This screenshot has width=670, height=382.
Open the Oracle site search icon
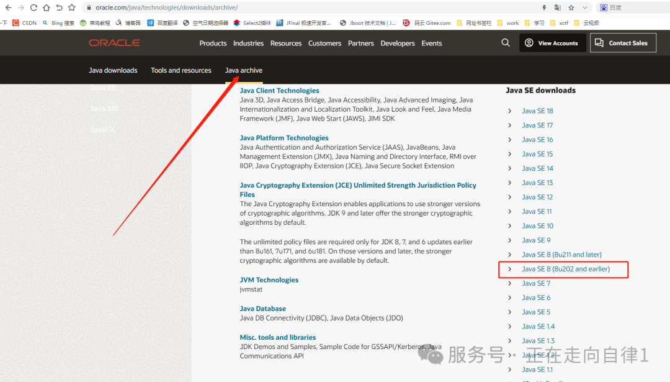coord(506,43)
